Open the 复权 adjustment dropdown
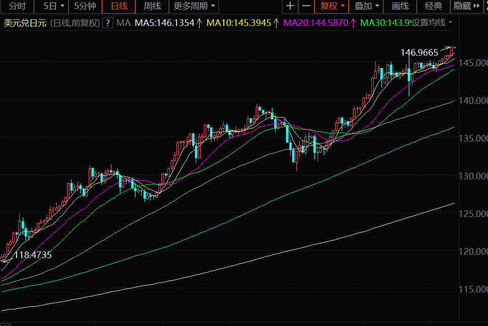 tap(332, 6)
